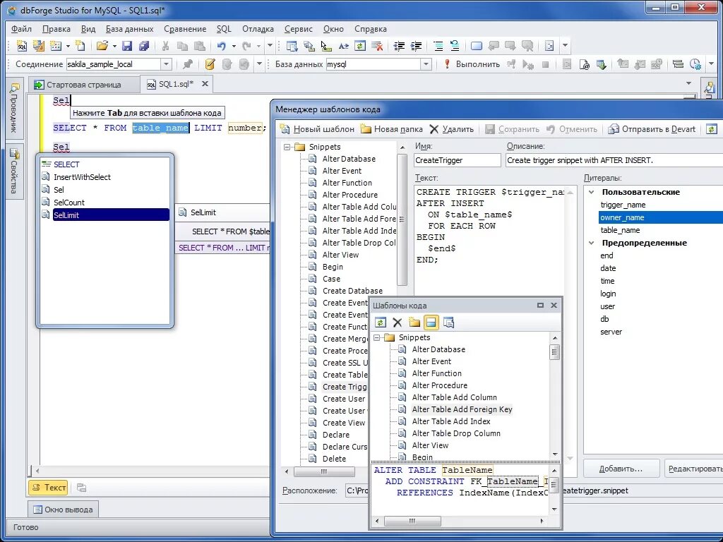This screenshot has width=723, height=542.
Task: Click the Save All icon in main toolbar
Action: pyautogui.click(x=144, y=46)
